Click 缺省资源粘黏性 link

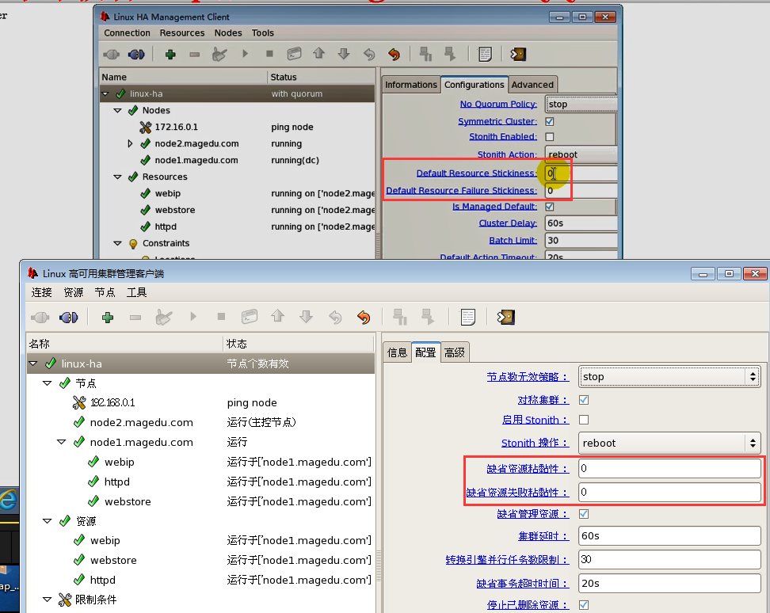pyautogui.click(x=528, y=469)
